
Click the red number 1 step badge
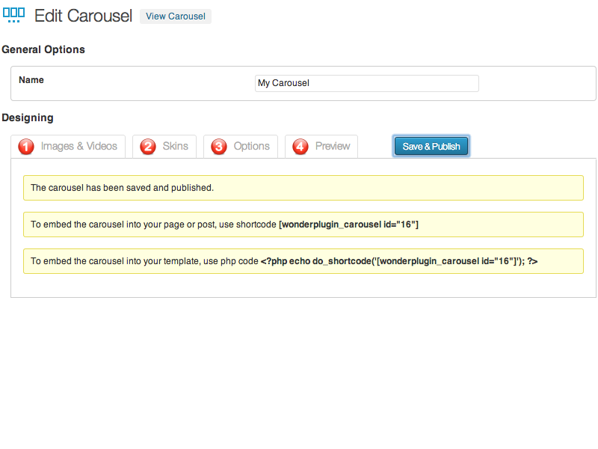coord(26,147)
